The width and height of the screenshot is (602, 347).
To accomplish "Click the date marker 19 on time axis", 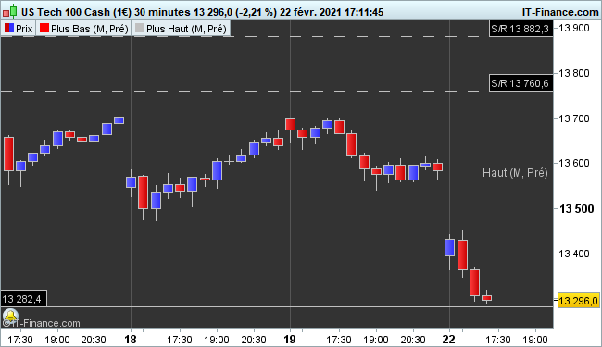I will point(290,340).
